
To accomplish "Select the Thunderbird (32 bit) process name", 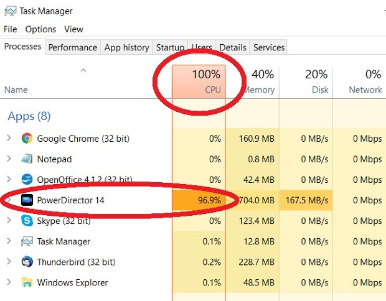I will 77,262.
